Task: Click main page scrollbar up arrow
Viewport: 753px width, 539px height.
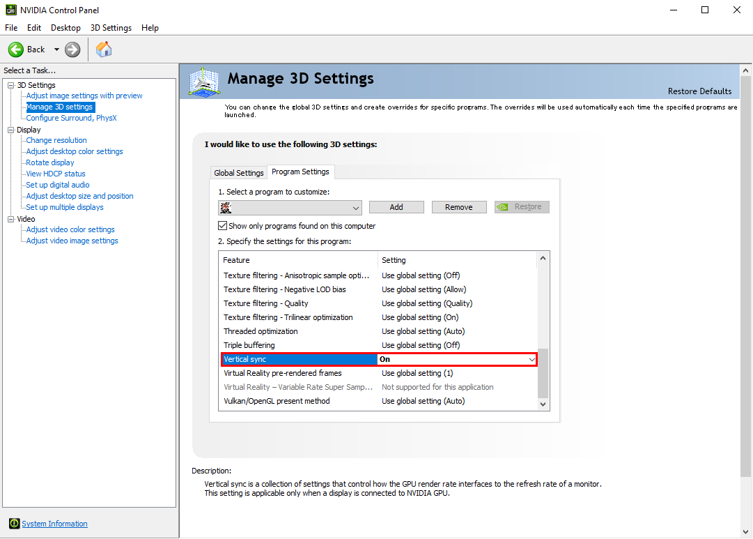Action: pos(745,70)
